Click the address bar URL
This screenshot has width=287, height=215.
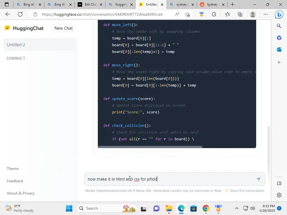(102, 14)
